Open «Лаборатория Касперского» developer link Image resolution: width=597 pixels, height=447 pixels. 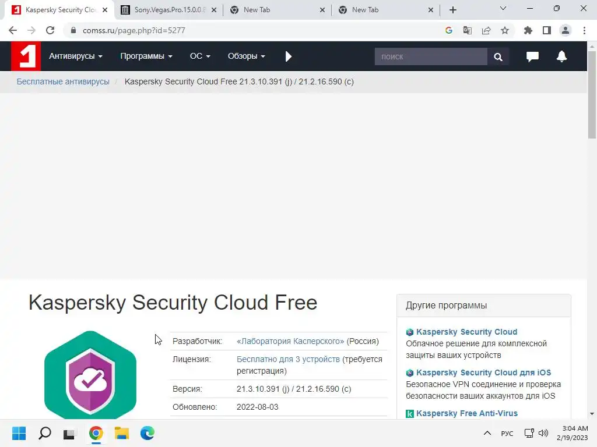[x=290, y=341]
